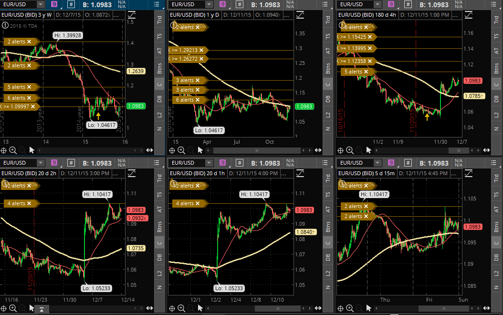This screenshot has height=315, width=503.
Task: Click the symbol field above the 3 y W chart
Action: tap(19, 4)
